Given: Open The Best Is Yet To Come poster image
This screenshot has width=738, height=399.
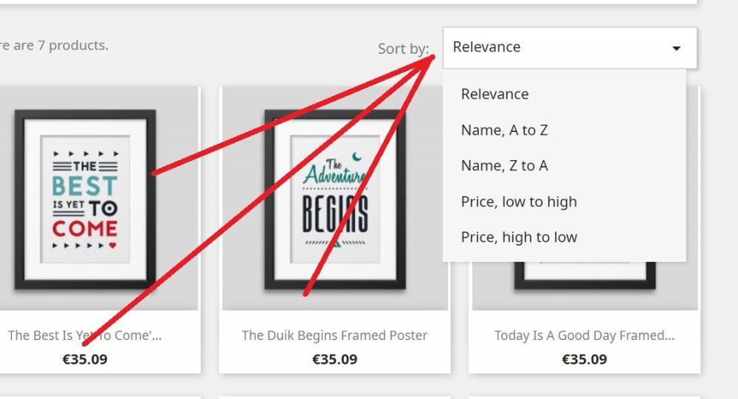Looking at the screenshot, I should pos(85,199).
